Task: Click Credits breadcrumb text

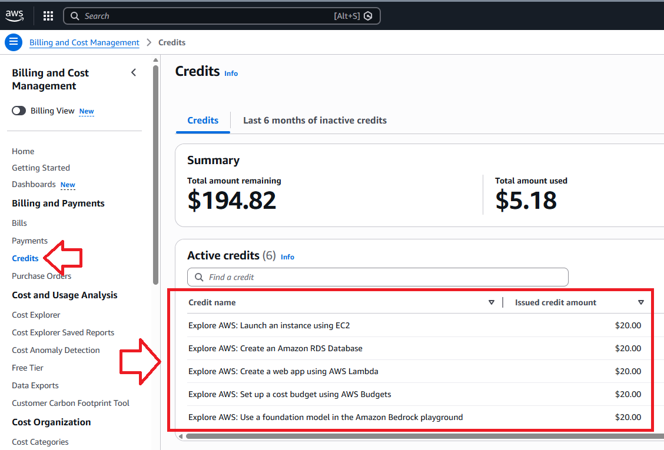Action: click(x=172, y=42)
